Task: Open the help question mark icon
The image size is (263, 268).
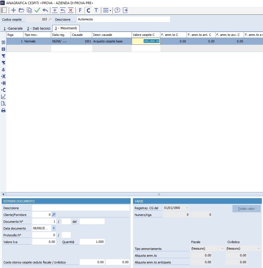Action: pyautogui.click(x=117, y=10)
